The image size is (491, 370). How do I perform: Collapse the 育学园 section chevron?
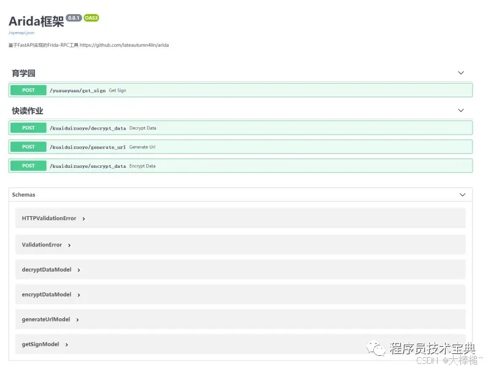pos(461,73)
